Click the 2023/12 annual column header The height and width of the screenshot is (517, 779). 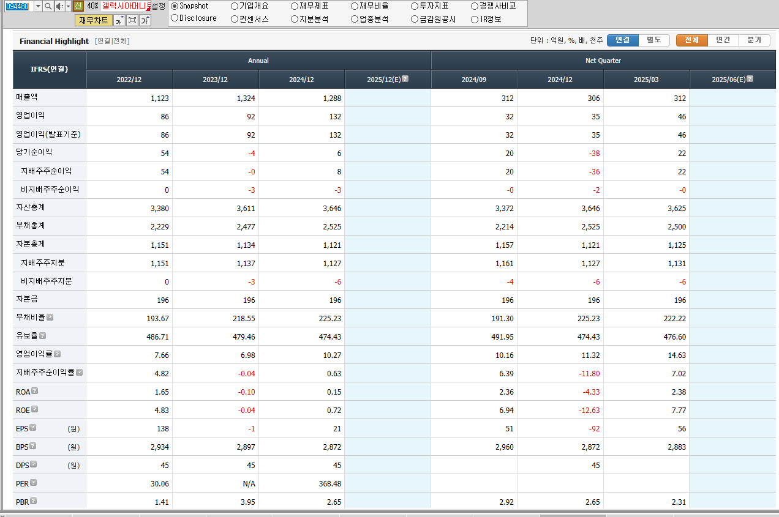(x=216, y=80)
